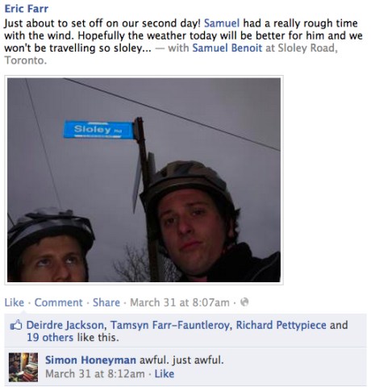Open Samuel Benoit's tagged profile
371x387 pixels.
(227, 48)
